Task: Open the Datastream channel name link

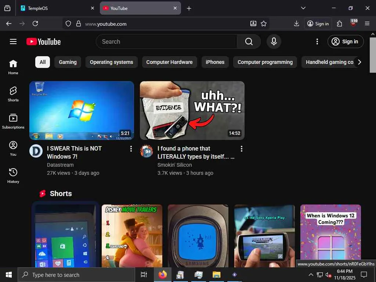Action: pos(60,165)
